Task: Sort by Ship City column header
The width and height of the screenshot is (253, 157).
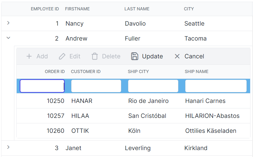Action: 138,72
